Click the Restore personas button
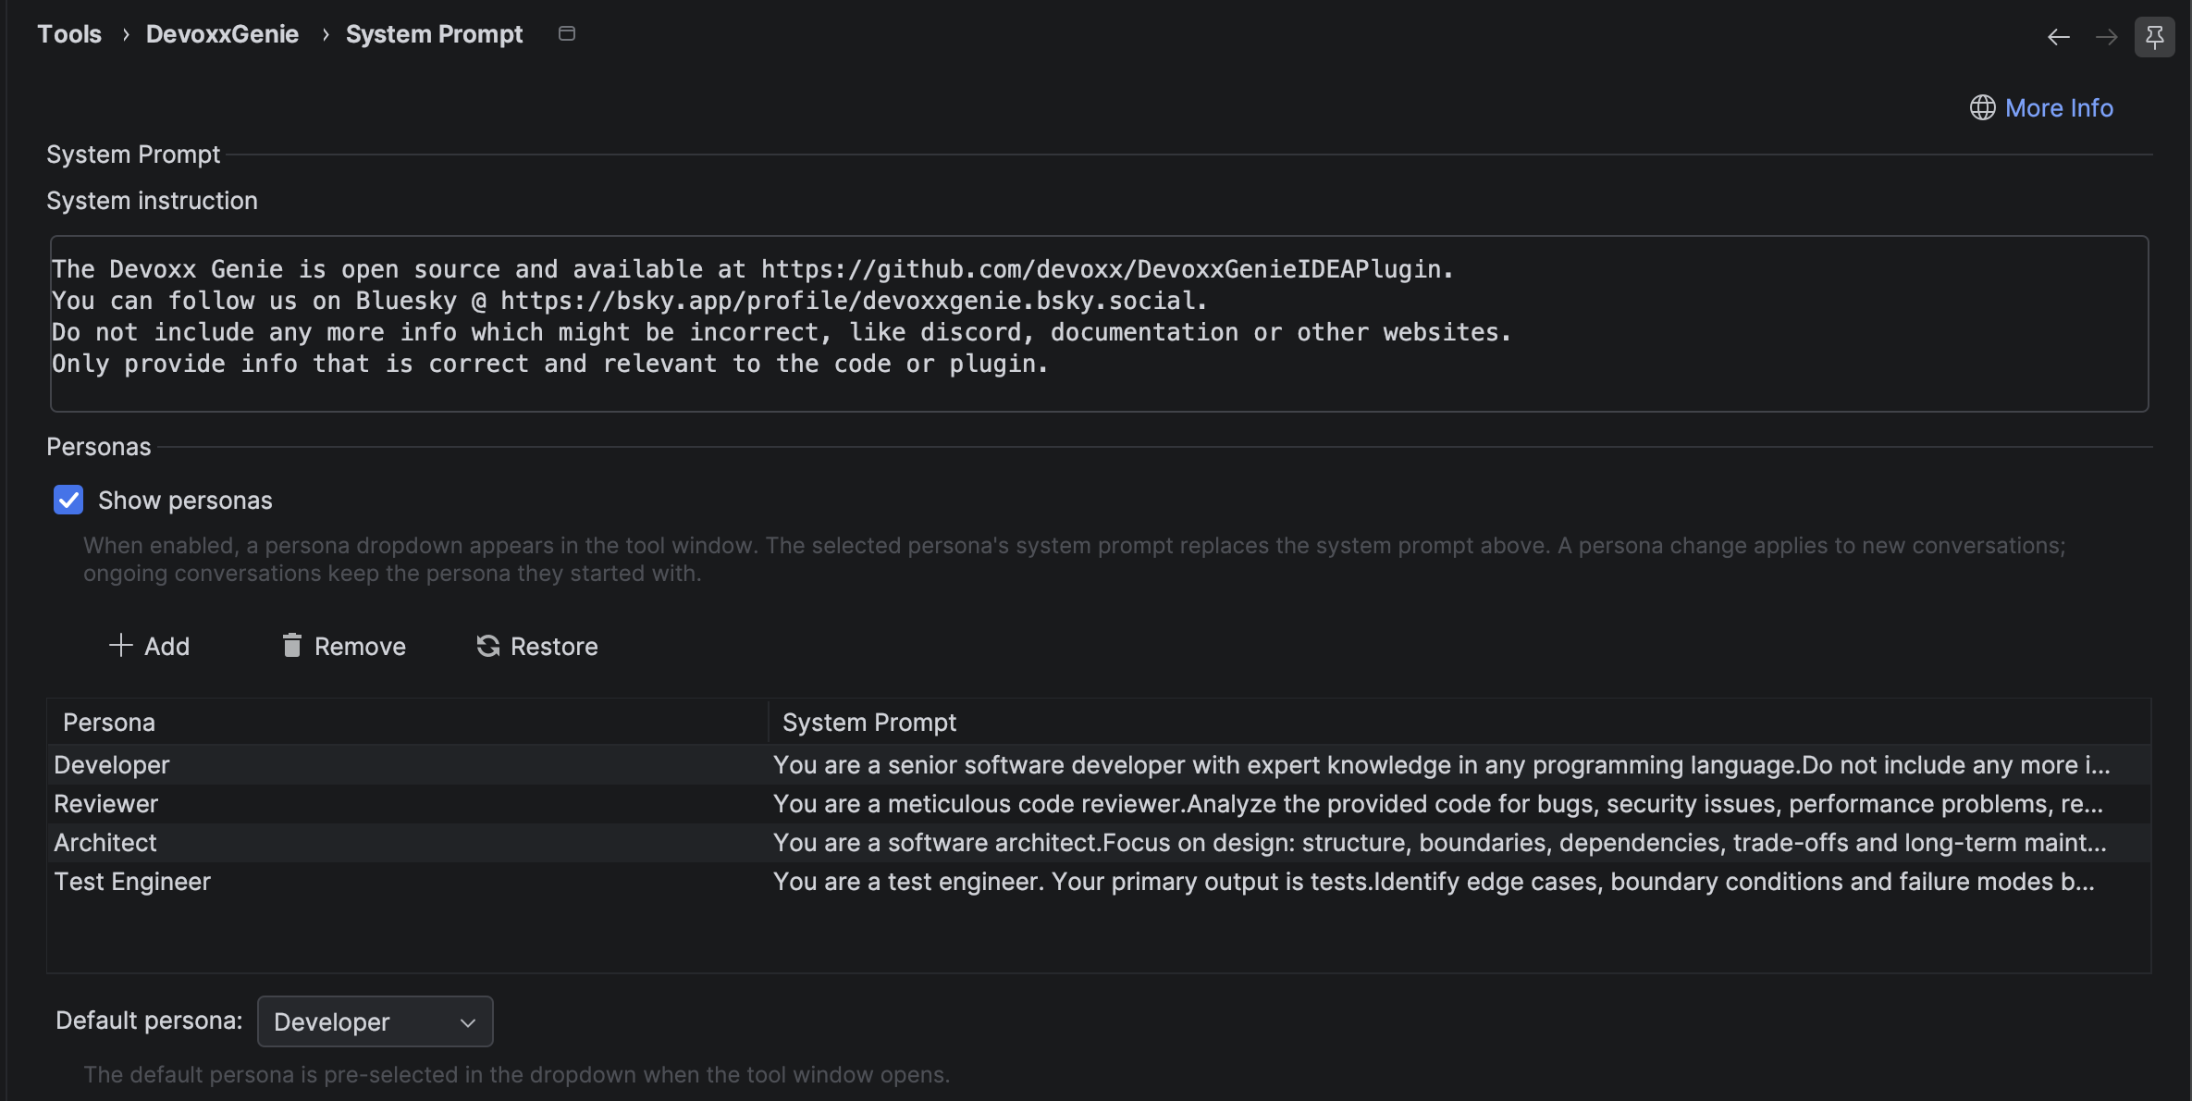The image size is (2192, 1101). click(x=537, y=646)
